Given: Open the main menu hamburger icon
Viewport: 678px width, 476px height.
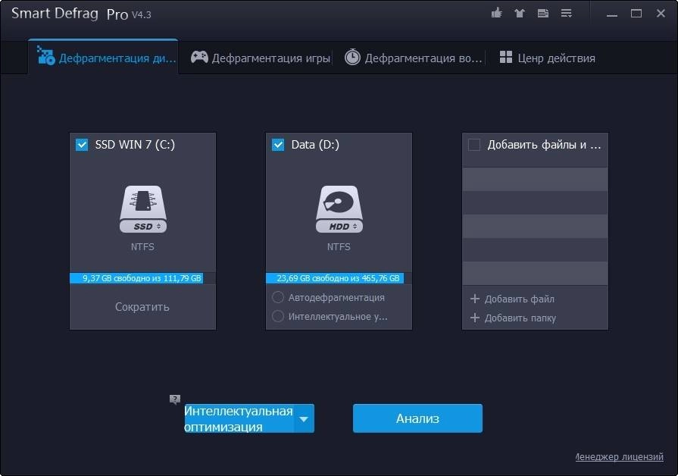Looking at the screenshot, I should point(567,14).
